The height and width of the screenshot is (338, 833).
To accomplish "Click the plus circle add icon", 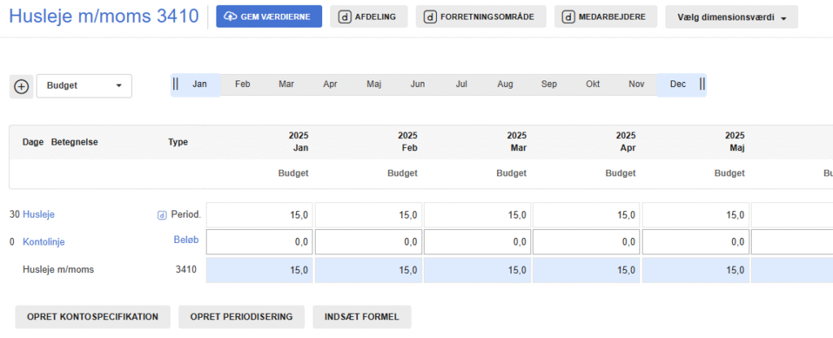I will pyautogui.click(x=21, y=86).
